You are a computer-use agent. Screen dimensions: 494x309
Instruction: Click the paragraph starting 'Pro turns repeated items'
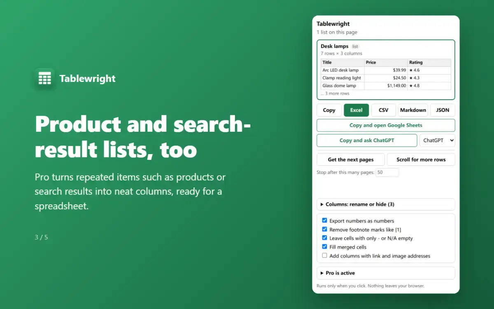coord(130,192)
